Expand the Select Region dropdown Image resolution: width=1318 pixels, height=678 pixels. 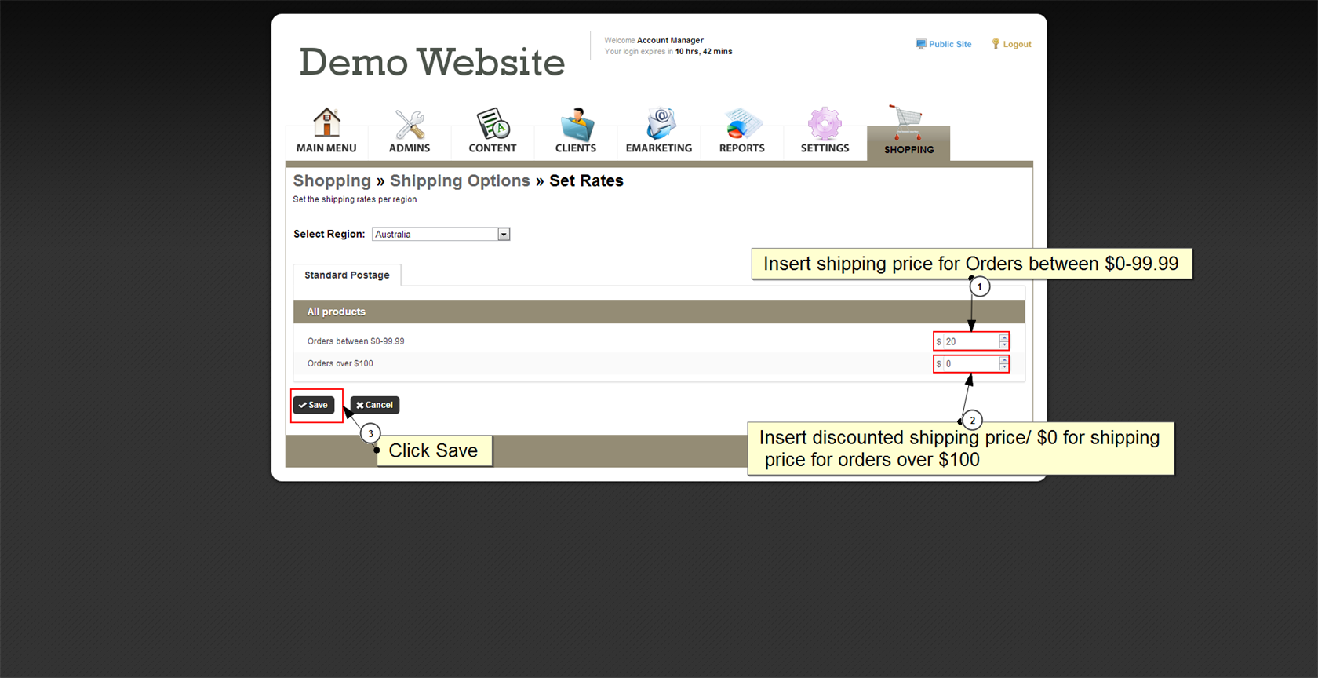click(x=504, y=235)
